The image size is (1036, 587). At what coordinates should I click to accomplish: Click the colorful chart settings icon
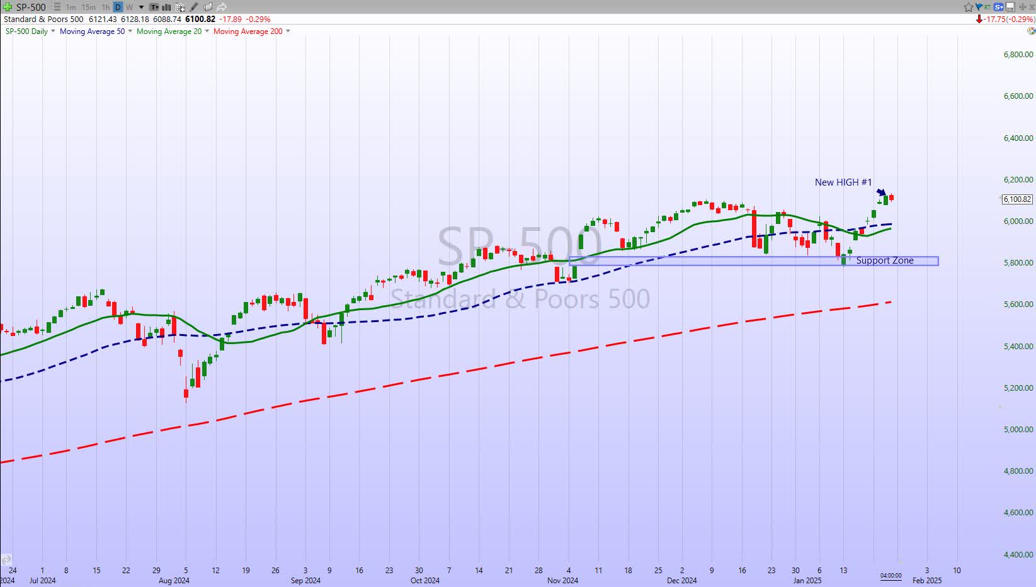click(1030, 31)
